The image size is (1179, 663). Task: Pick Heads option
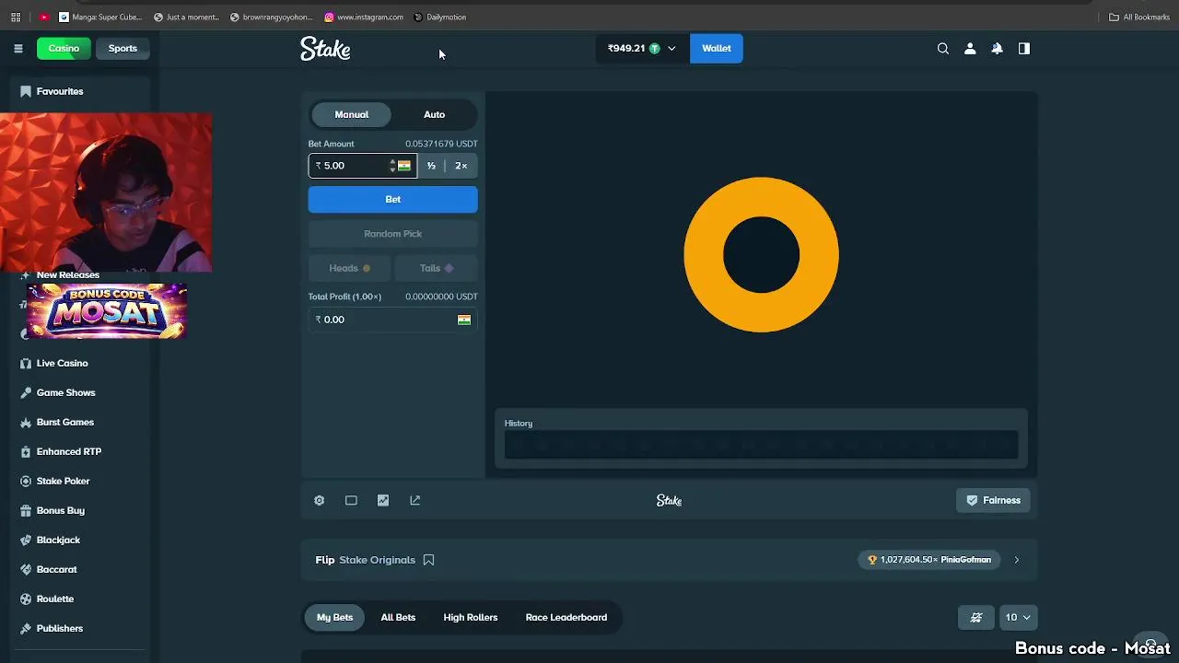click(350, 268)
